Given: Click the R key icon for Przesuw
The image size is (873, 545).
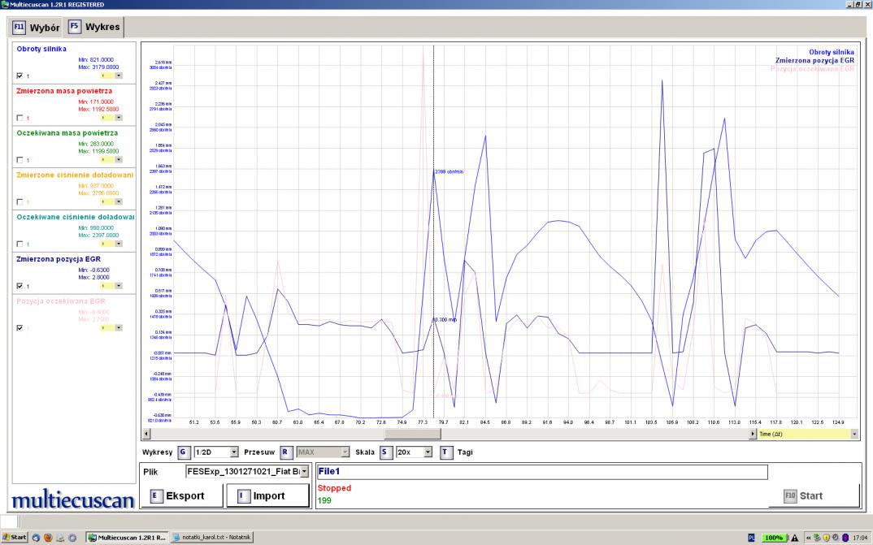Looking at the screenshot, I should point(285,452).
